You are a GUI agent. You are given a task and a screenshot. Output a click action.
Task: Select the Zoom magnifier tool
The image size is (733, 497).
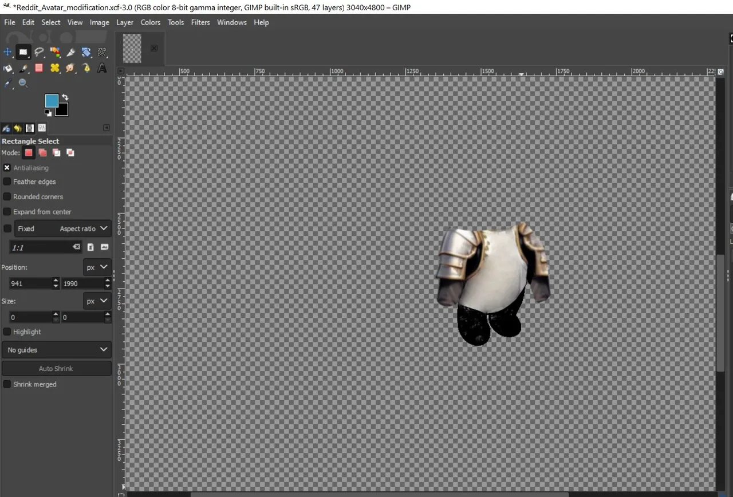(23, 84)
